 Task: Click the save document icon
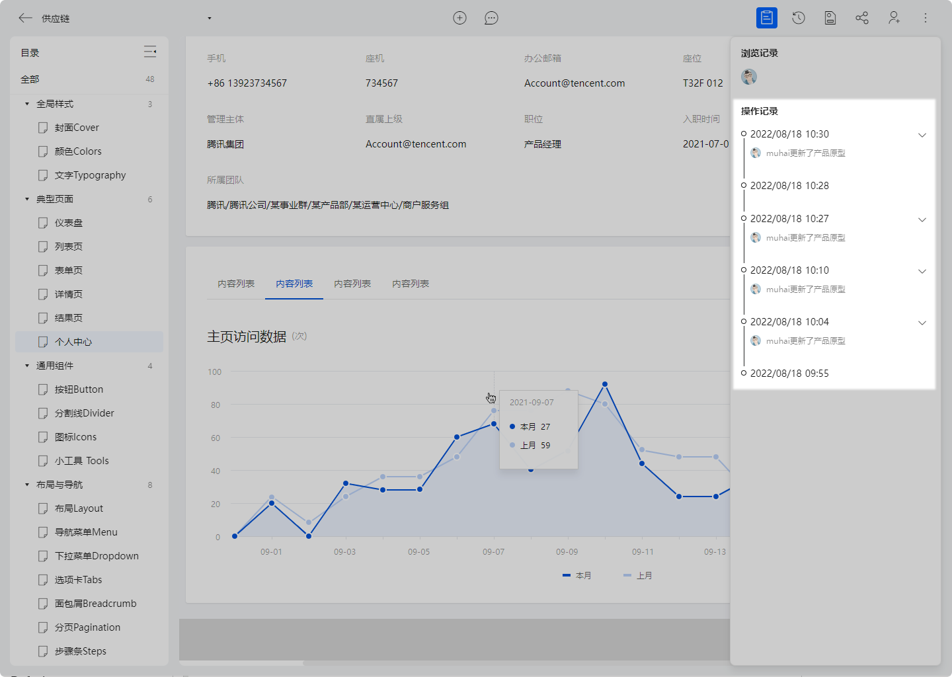tap(830, 18)
